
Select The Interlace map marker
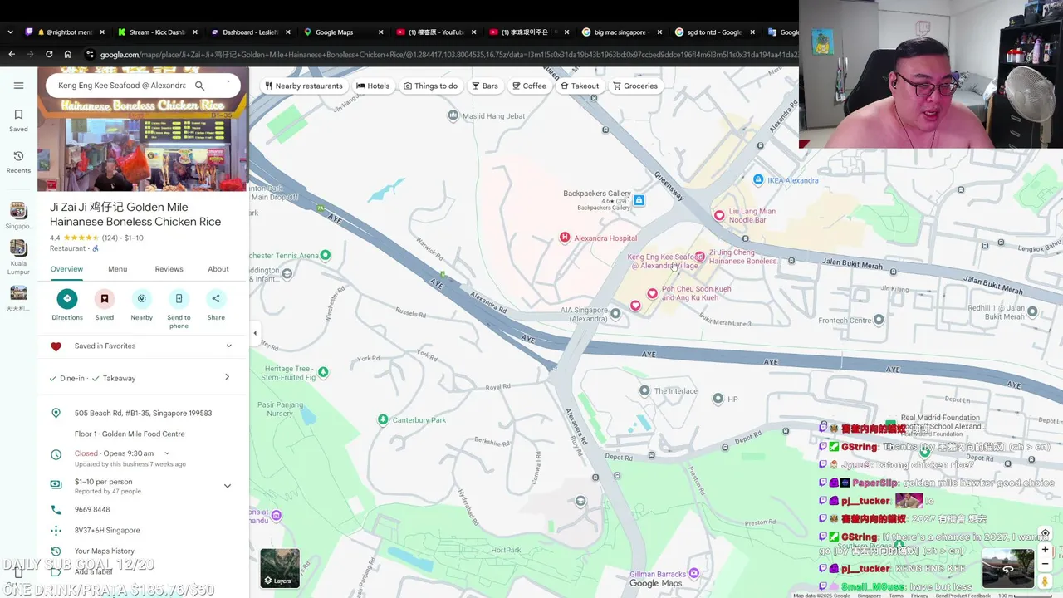point(644,390)
